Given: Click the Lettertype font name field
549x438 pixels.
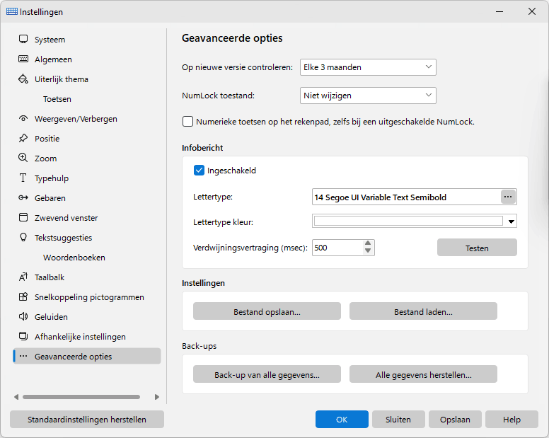Looking at the screenshot, I should pos(406,197).
